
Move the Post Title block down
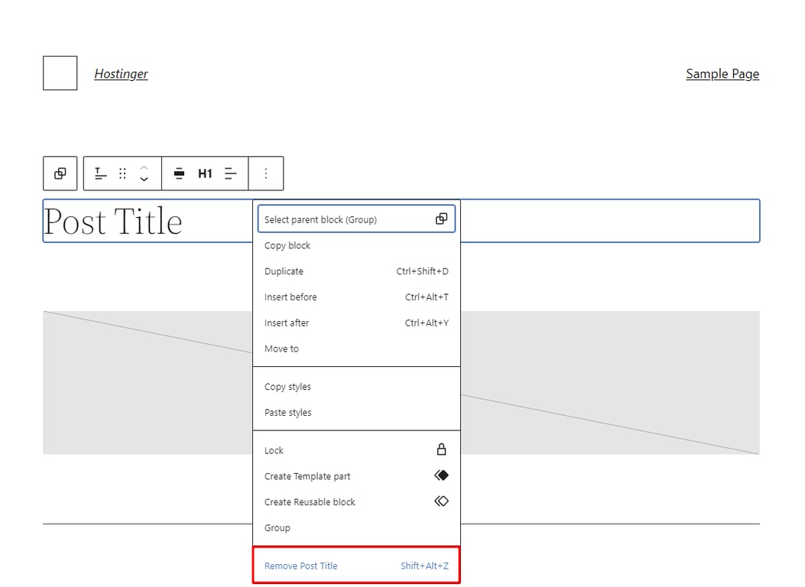(144, 178)
